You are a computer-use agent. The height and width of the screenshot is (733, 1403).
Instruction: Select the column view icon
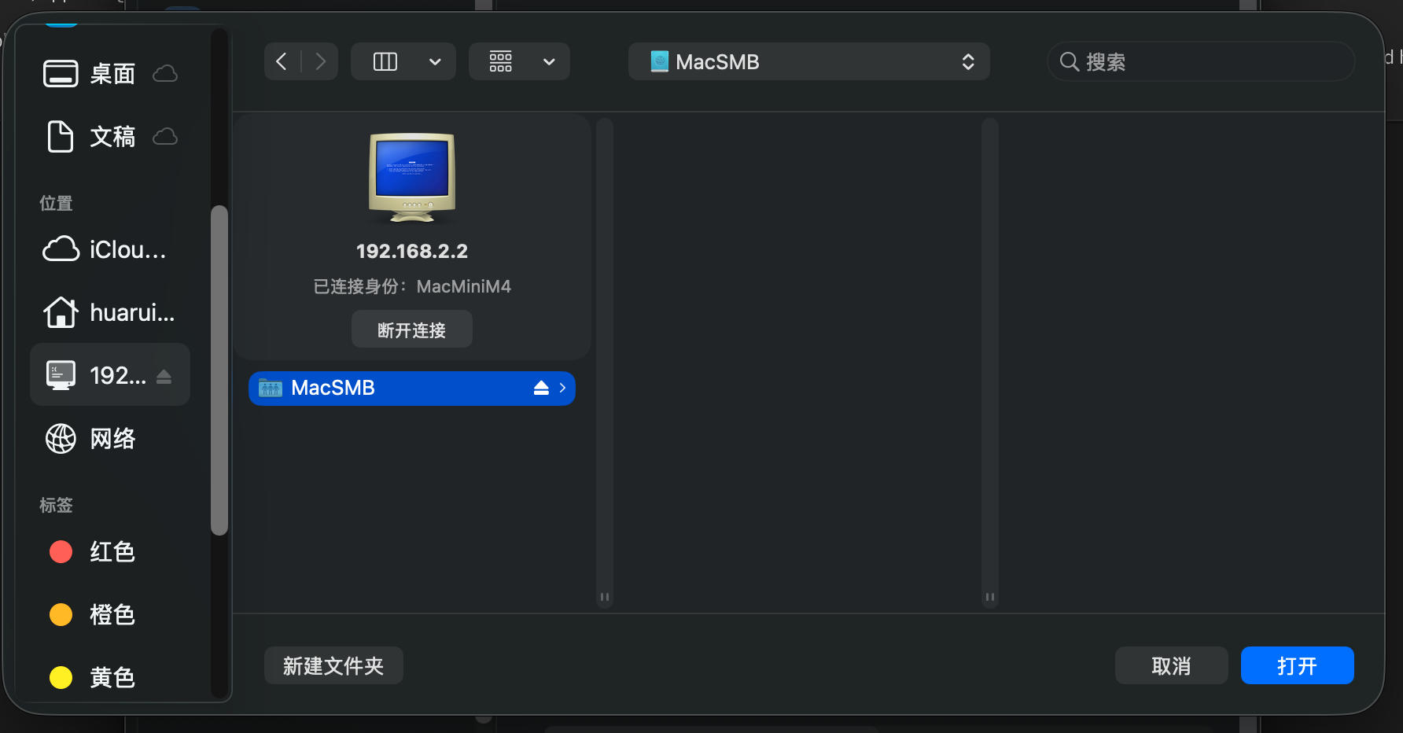tap(385, 61)
